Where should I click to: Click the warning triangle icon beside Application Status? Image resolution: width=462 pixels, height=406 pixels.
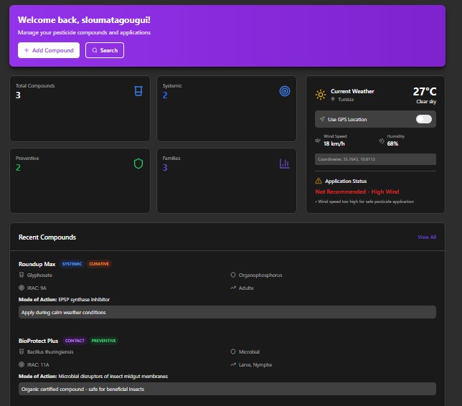[319, 181]
